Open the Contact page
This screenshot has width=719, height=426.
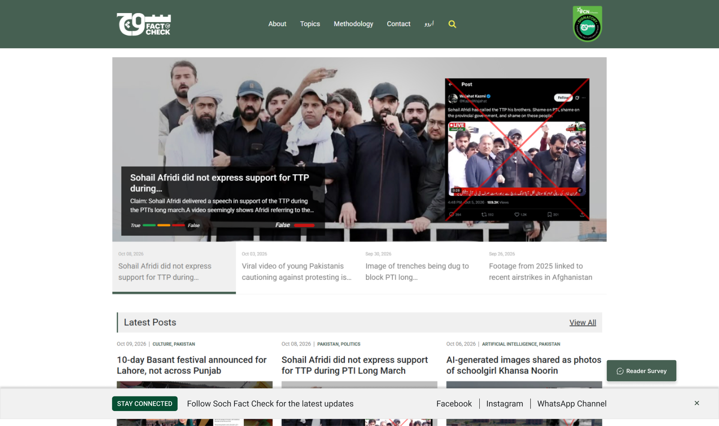point(398,24)
